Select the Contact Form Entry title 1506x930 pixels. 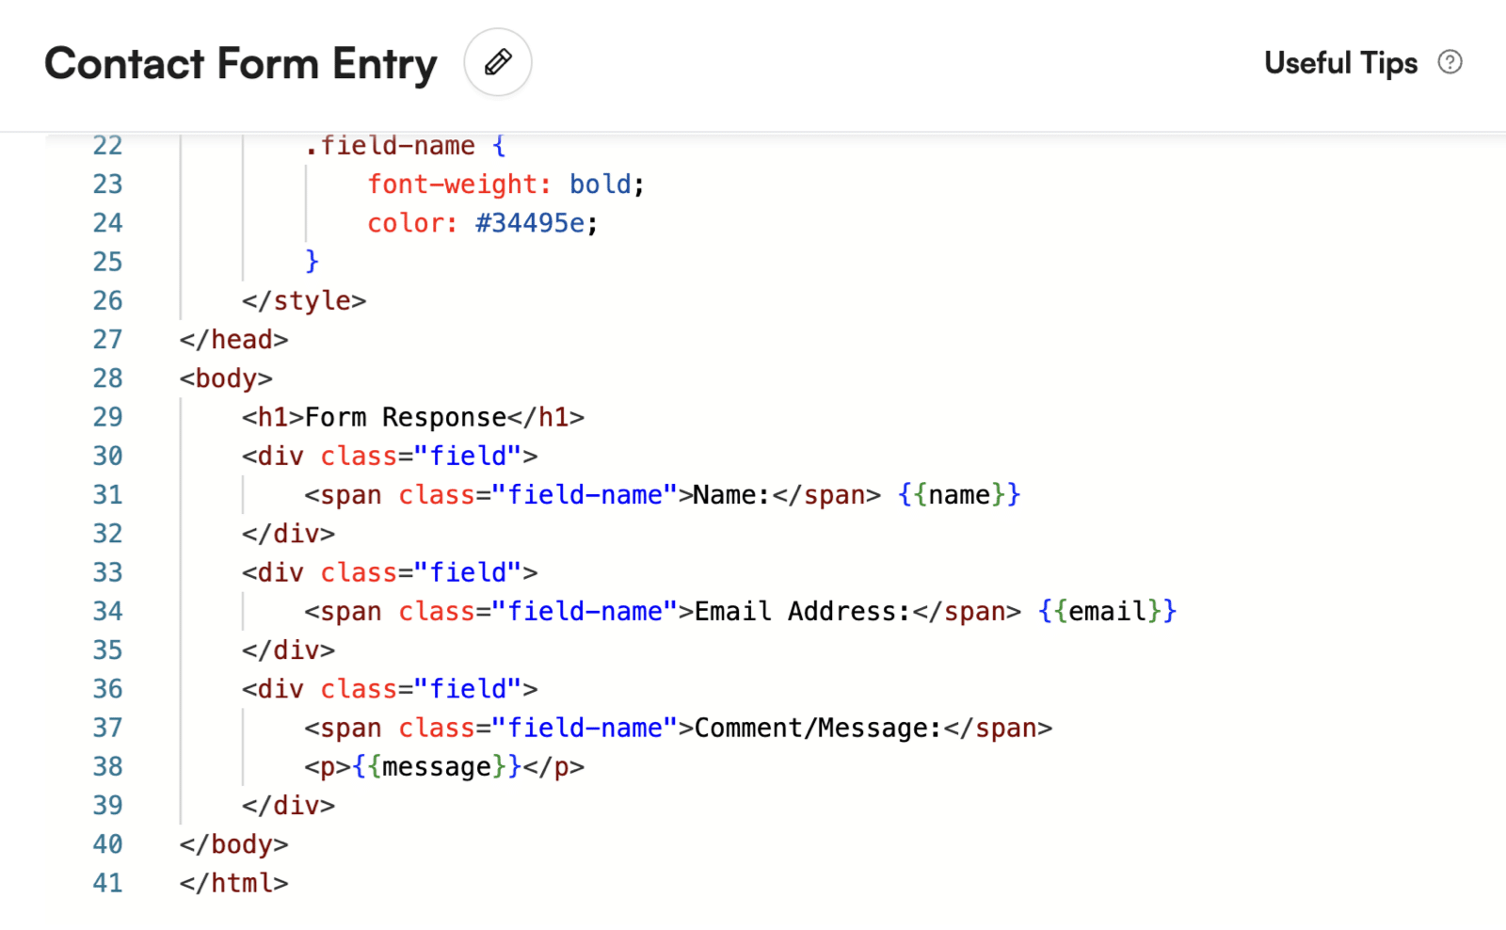tap(241, 64)
